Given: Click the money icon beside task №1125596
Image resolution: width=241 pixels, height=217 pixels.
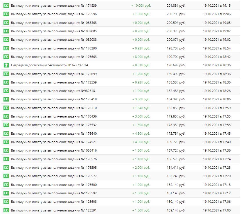Looking at the screenshot, I should coord(6,14).
